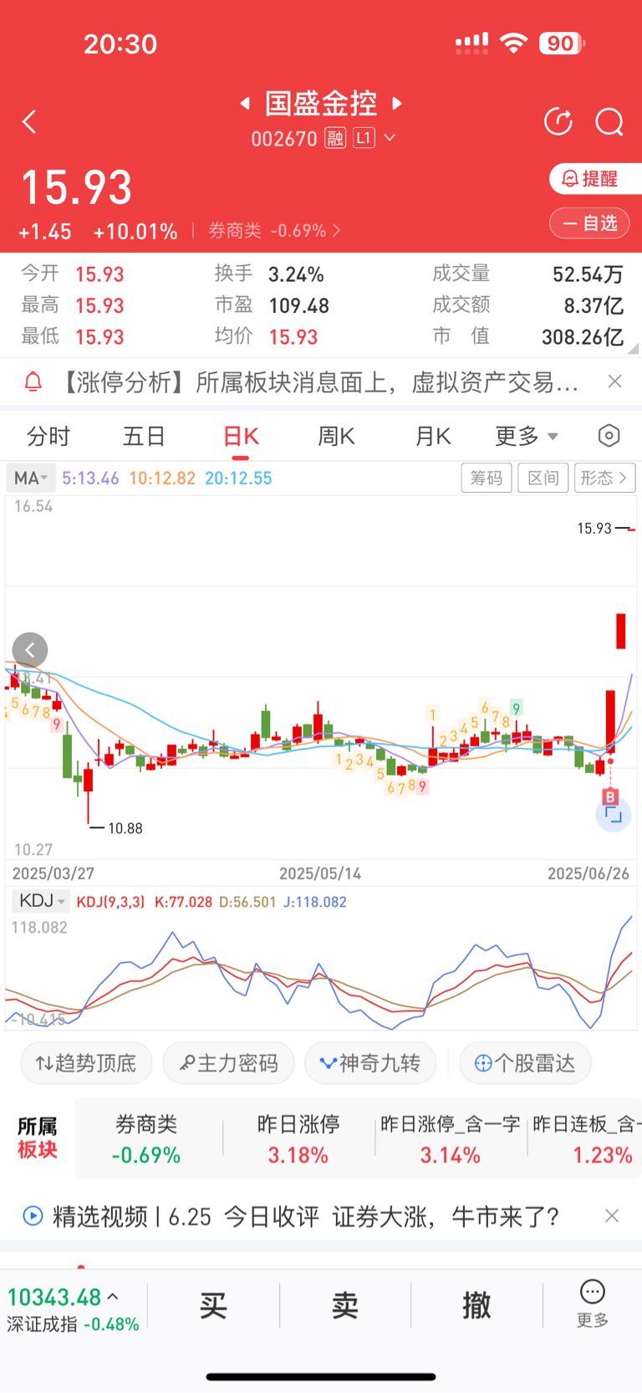Image resolution: width=642 pixels, height=1393 pixels.
Task: Open the KDJ indicator dropdown
Action: point(41,901)
